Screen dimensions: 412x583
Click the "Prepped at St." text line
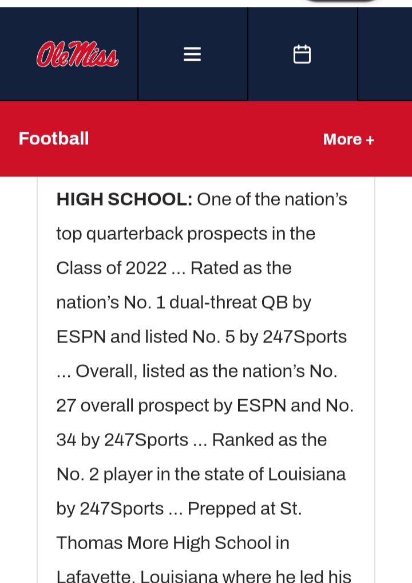(244, 509)
